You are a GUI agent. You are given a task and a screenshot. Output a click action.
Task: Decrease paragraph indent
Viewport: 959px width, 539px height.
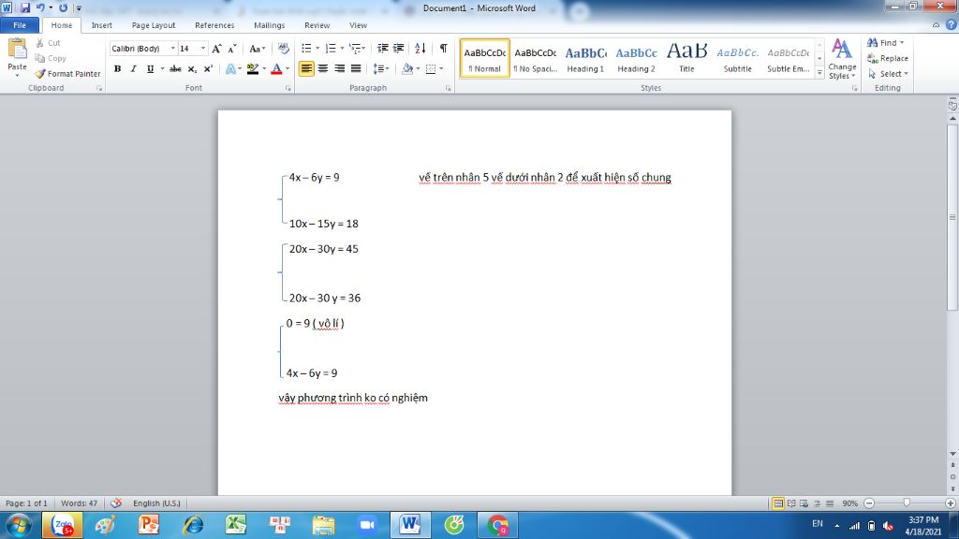point(383,49)
